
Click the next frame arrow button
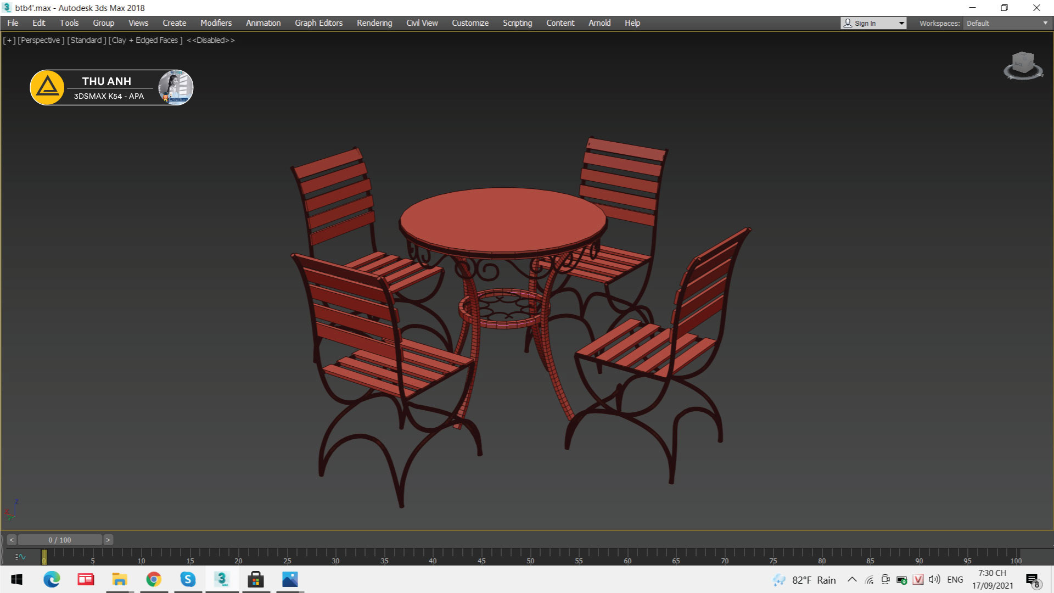click(x=108, y=540)
